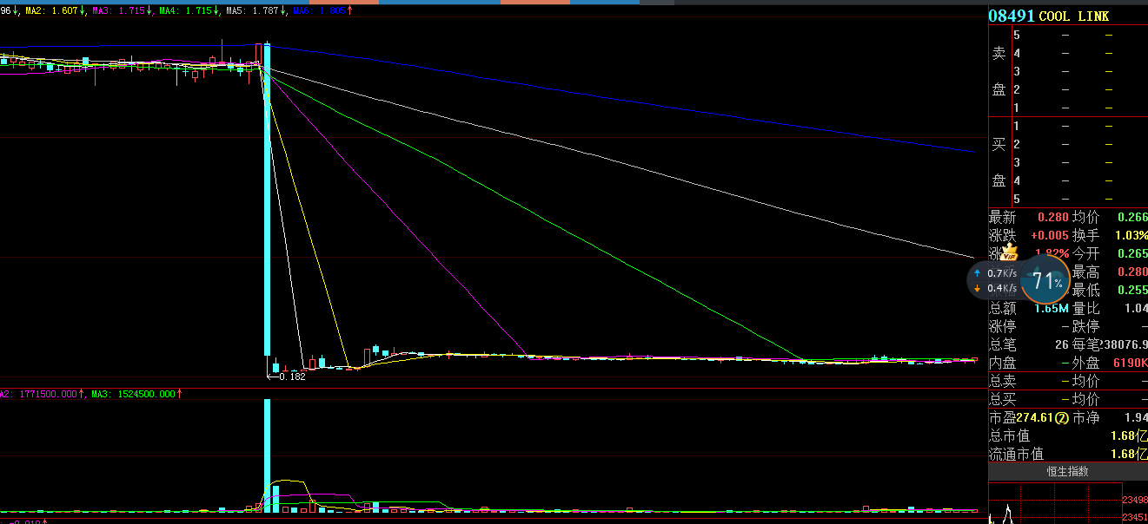1148x524 pixels.
Task: Click the download speed down-arrow indicator
Action: (x=978, y=288)
